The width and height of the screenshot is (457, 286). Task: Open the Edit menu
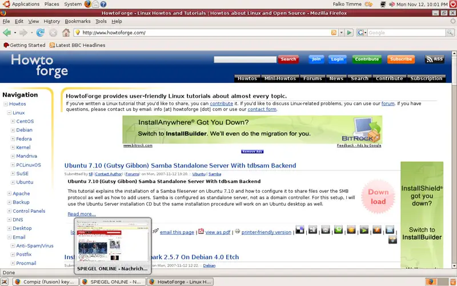pos(19,21)
